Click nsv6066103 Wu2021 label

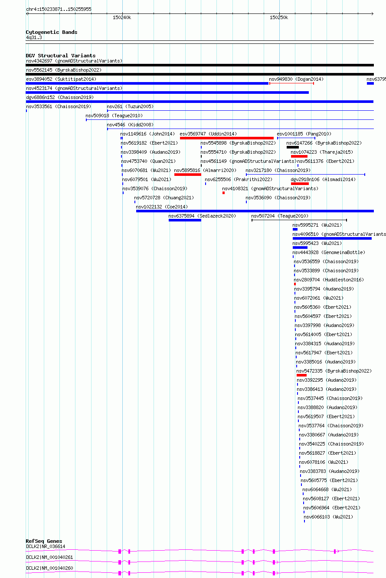[x=329, y=517]
